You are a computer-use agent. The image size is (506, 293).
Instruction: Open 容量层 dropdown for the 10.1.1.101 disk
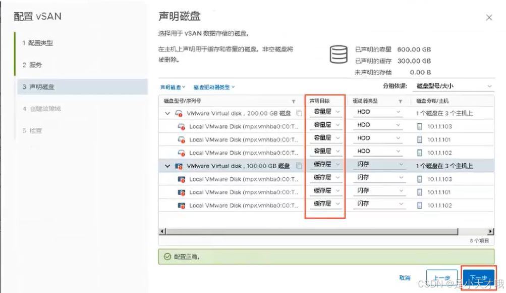pos(326,138)
